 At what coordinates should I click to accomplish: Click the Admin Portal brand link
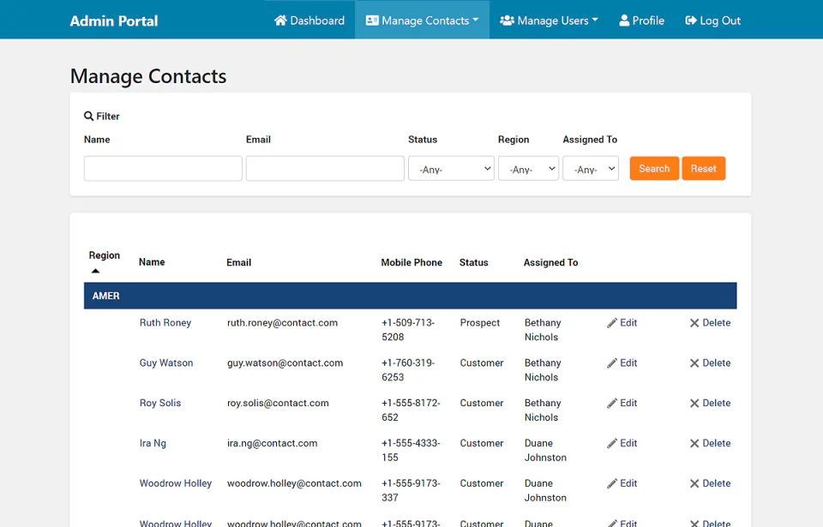pyautogui.click(x=114, y=21)
